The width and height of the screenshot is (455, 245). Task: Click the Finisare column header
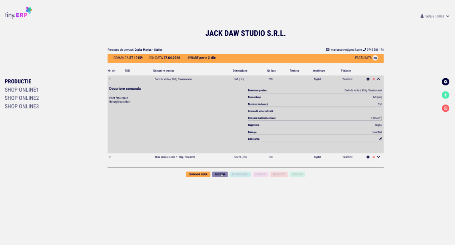346,71
